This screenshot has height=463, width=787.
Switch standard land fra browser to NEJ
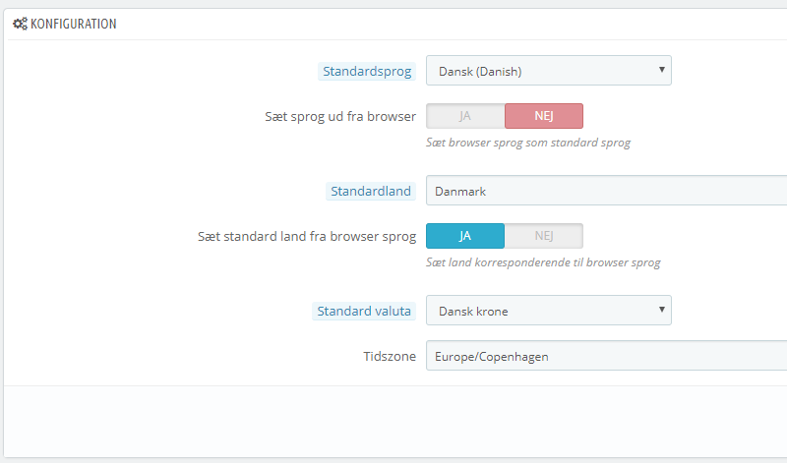pos(544,236)
